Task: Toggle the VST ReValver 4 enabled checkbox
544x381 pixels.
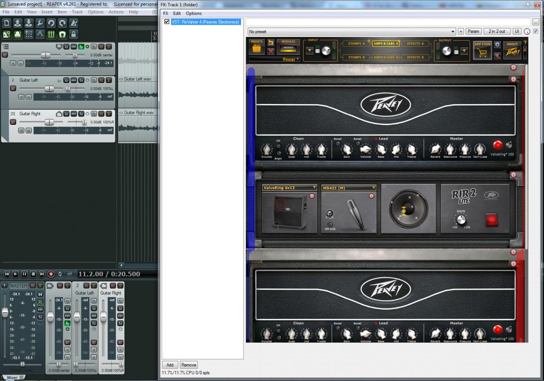Action: tap(167, 22)
